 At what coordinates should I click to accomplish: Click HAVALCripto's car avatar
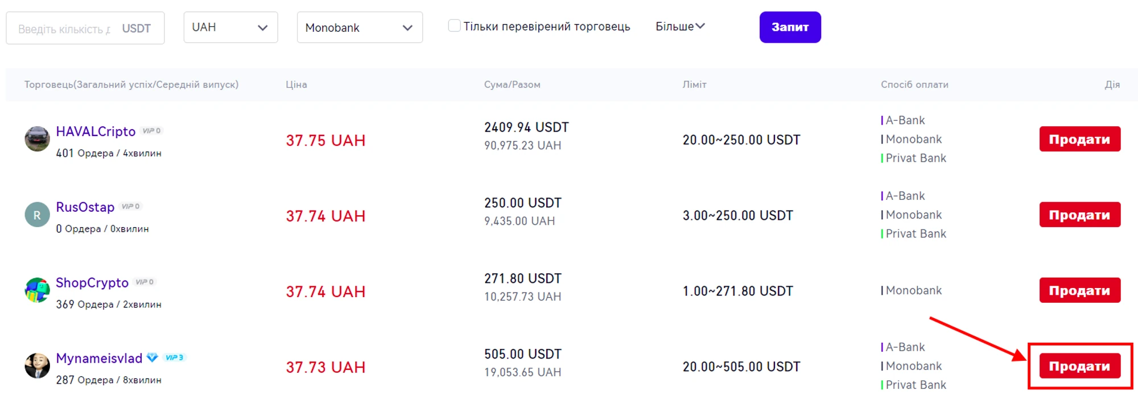point(37,139)
